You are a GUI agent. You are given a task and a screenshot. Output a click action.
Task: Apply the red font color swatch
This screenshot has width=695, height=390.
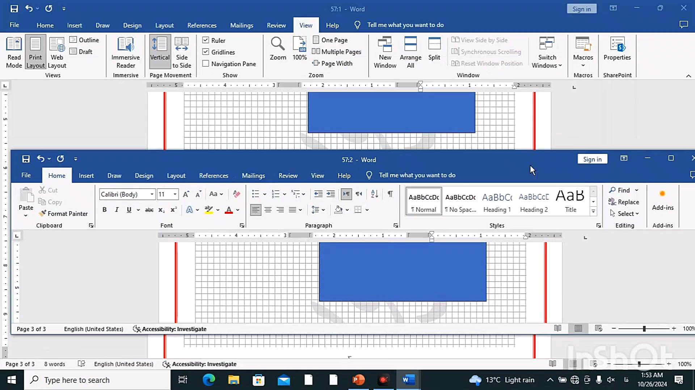pyautogui.click(x=229, y=210)
